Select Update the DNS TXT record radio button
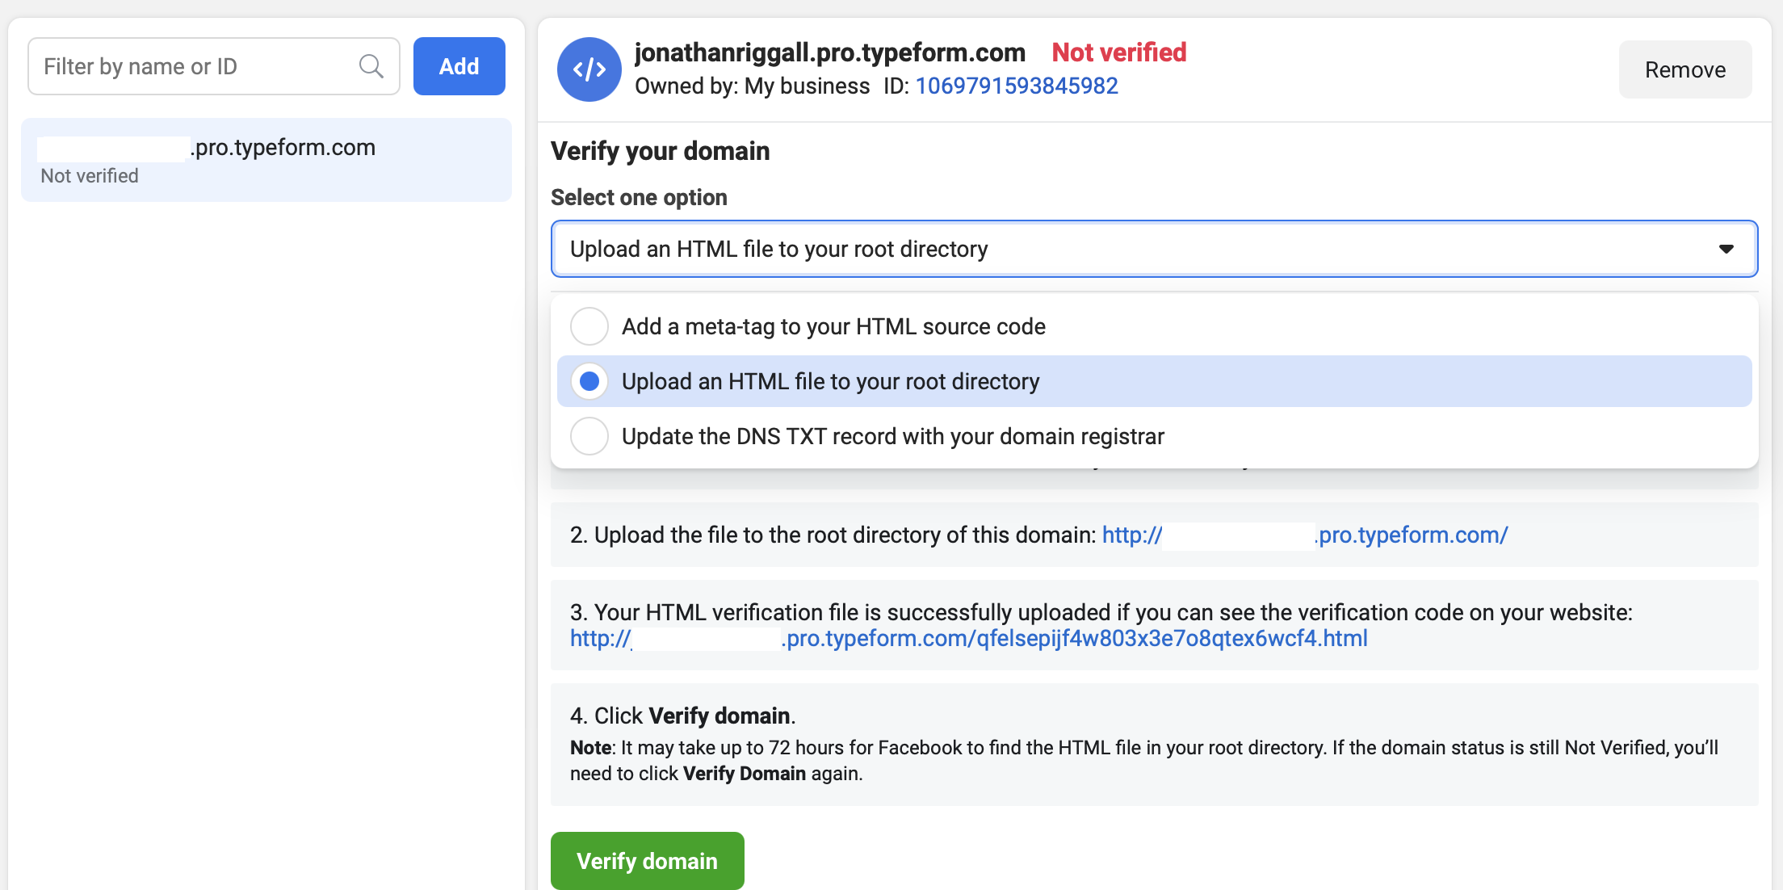Image resolution: width=1783 pixels, height=890 pixels. pyautogui.click(x=589, y=436)
